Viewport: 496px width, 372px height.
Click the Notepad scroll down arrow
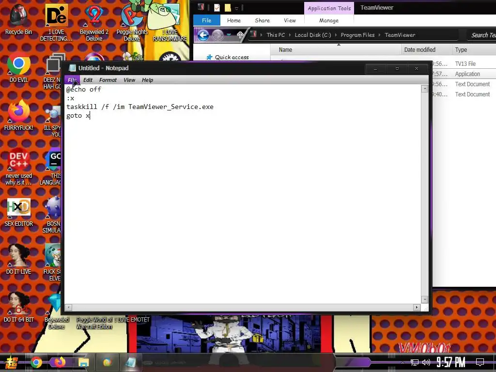[425, 299]
